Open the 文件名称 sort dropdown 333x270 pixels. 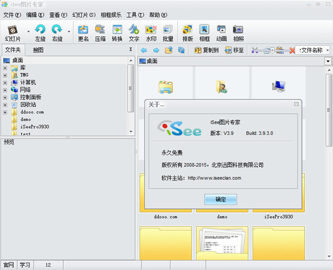[314, 50]
